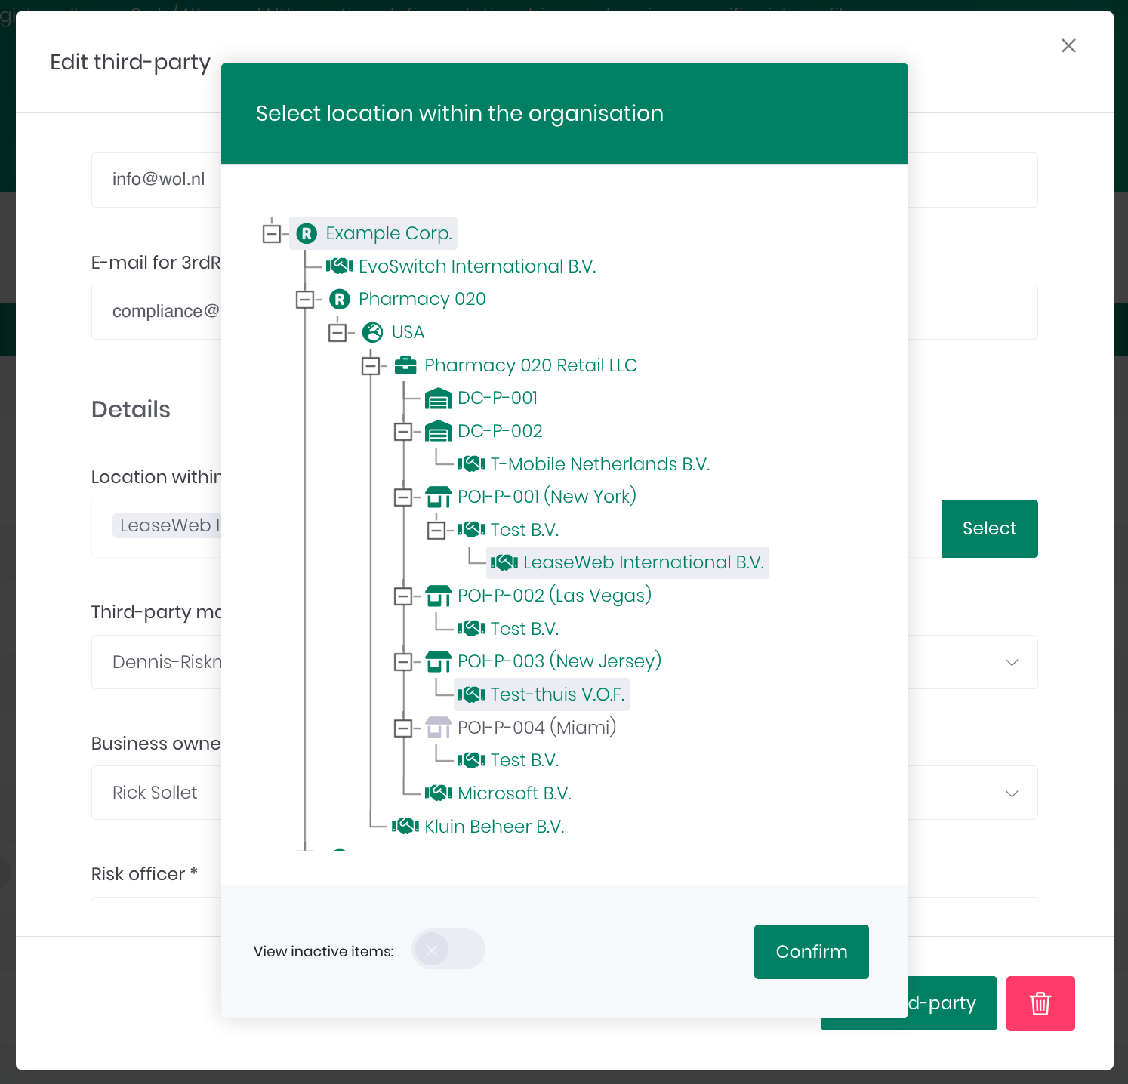Click the Rick Sollet business owner field
1128x1084 pixels.
pos(156,793)
